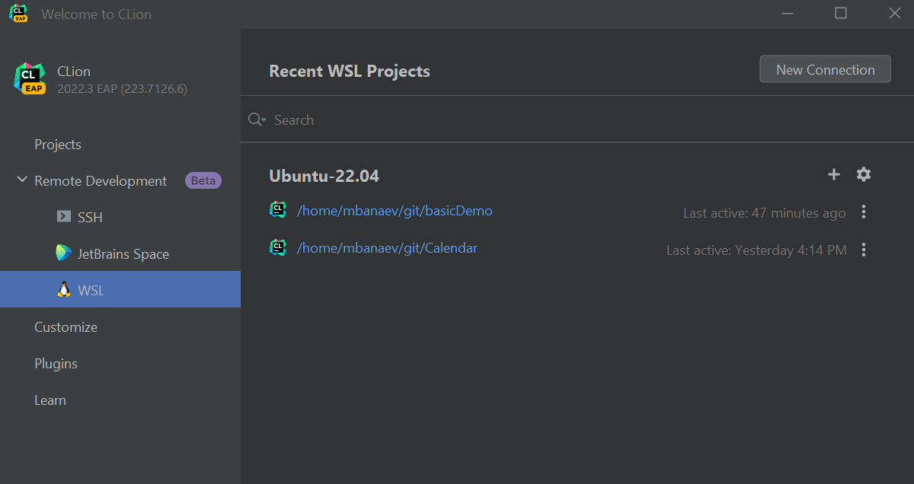Open the SSH remote development page
The height and width of the screenshot is (484, 914).
click(90, 218)
